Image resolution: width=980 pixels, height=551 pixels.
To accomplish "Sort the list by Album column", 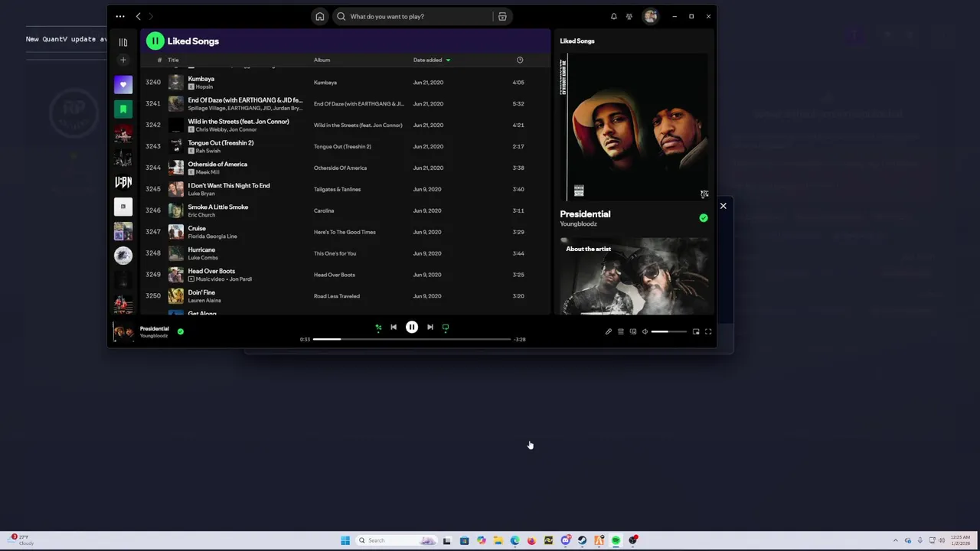I will [322, 60].
